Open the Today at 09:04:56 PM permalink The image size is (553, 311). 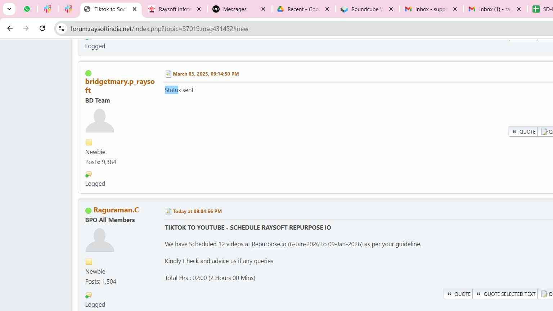click(x=197, y=211)
